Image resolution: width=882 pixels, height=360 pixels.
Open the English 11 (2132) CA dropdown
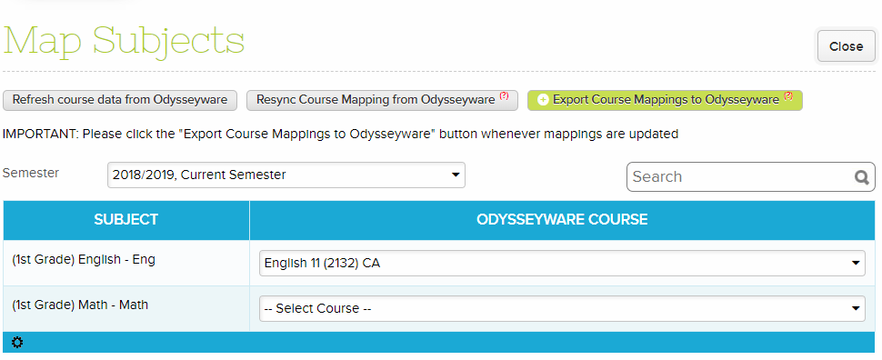562,263
